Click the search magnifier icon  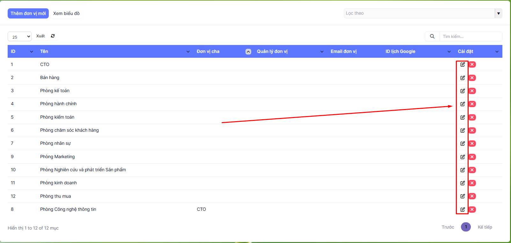coord(432,36)
